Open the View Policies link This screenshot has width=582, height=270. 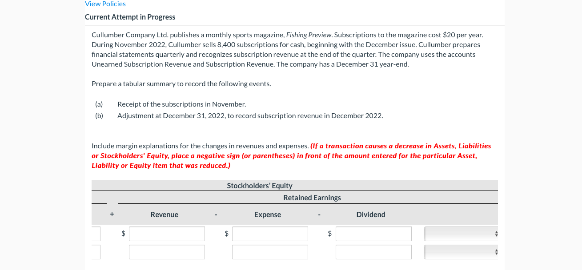[105, 4]
